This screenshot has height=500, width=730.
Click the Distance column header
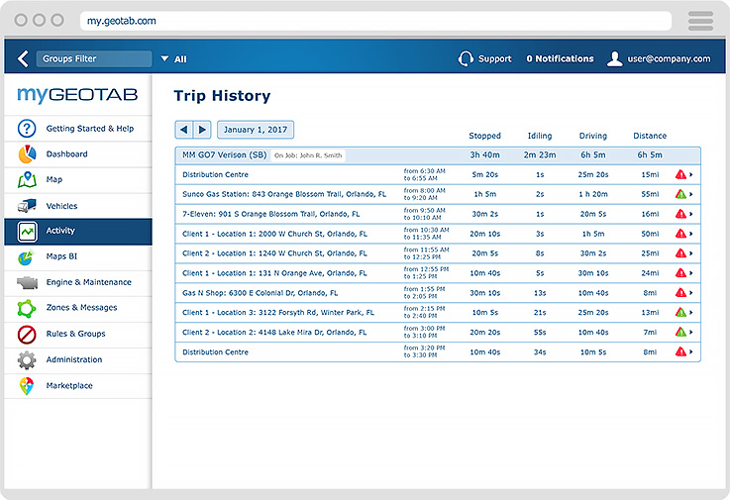coord(650,136)
